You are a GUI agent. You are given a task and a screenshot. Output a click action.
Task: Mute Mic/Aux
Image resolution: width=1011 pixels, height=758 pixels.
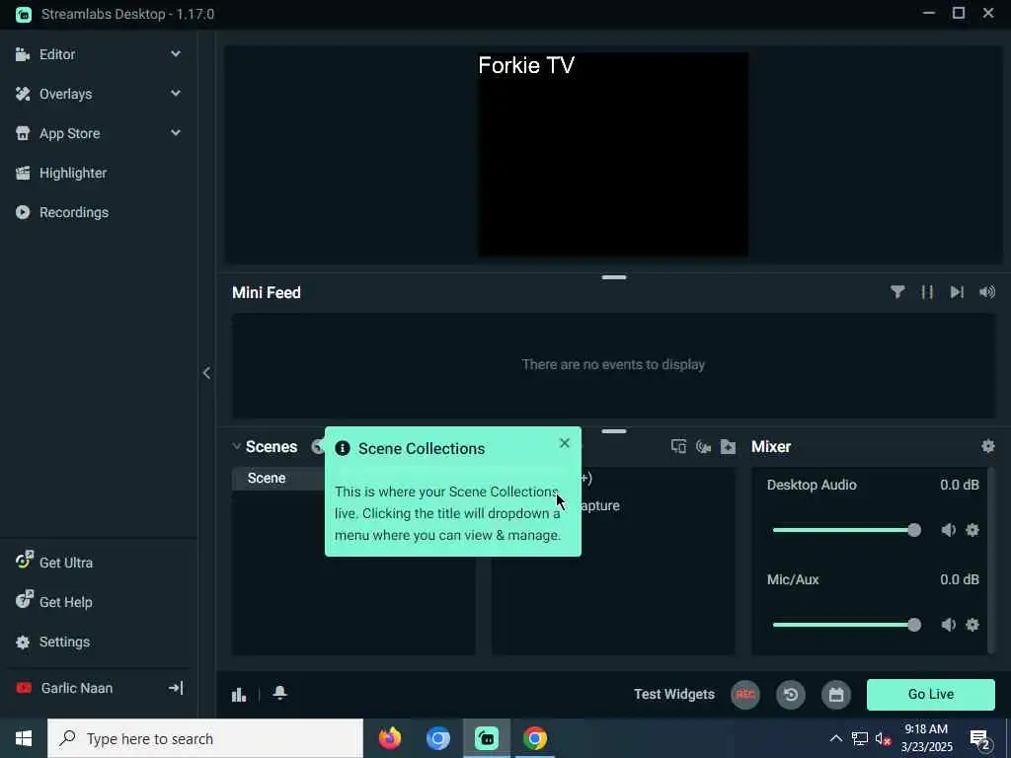tap(948, 625)
